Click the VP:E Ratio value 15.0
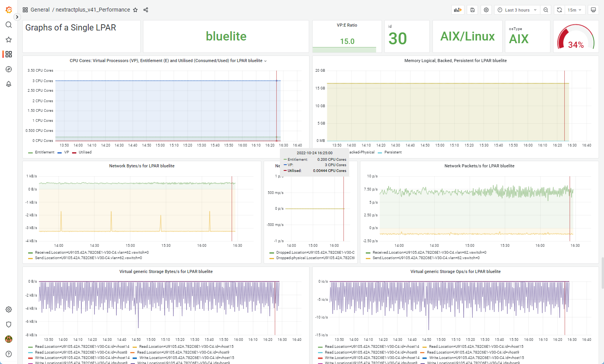This screenshot has width=604, height=364. tap(347, 41)
